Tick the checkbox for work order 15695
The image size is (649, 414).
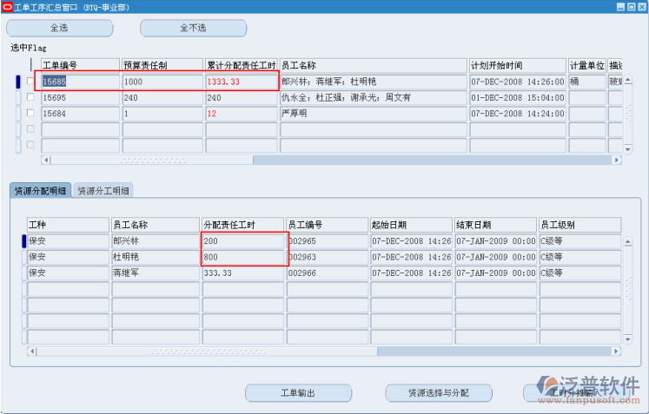pyautogui.click(x=30, y=98)
